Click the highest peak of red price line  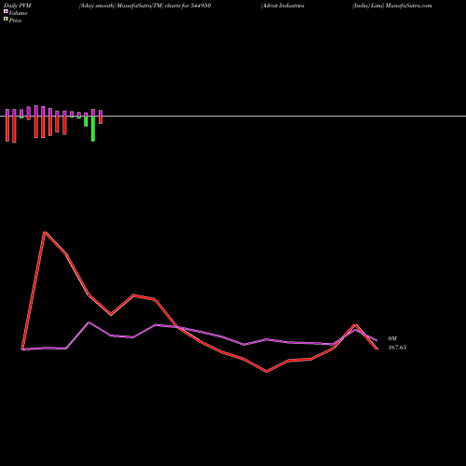click(45, 232)
